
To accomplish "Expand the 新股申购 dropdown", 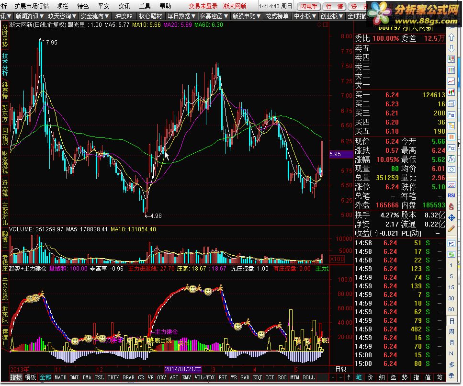I will coord(246,16).
